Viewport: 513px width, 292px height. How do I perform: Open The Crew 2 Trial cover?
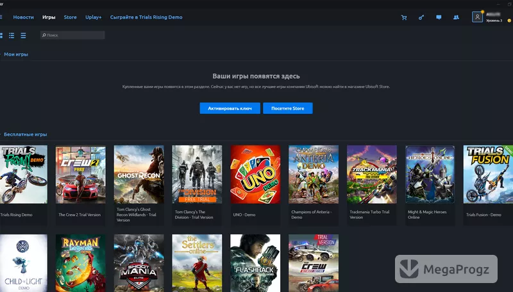tap(81, 174)
